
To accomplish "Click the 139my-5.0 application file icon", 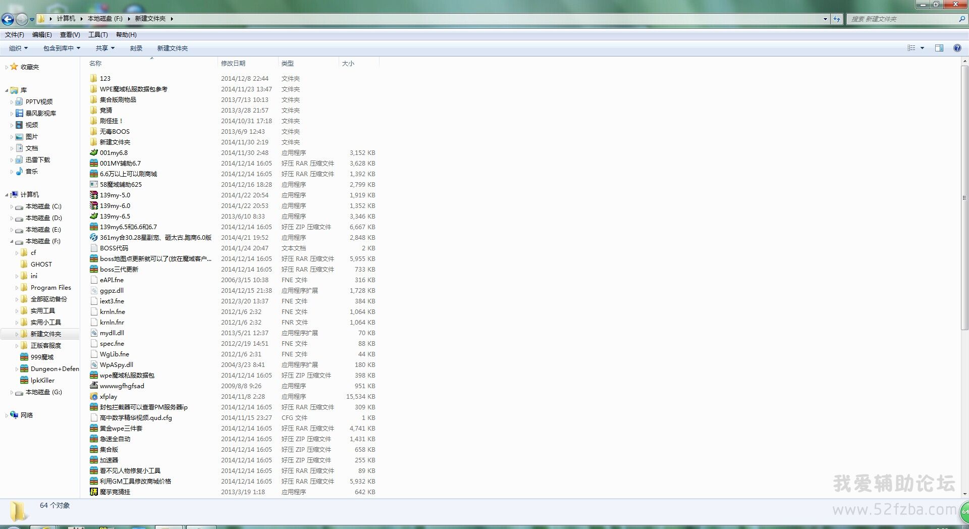I will click(94, 195).
